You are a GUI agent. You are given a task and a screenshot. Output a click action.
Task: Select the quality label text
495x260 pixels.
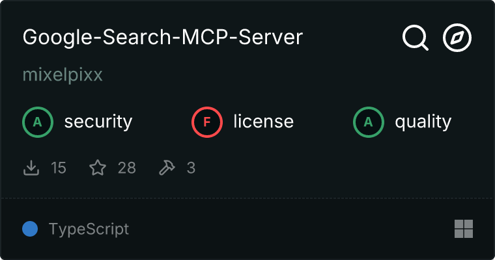(423, 122)
